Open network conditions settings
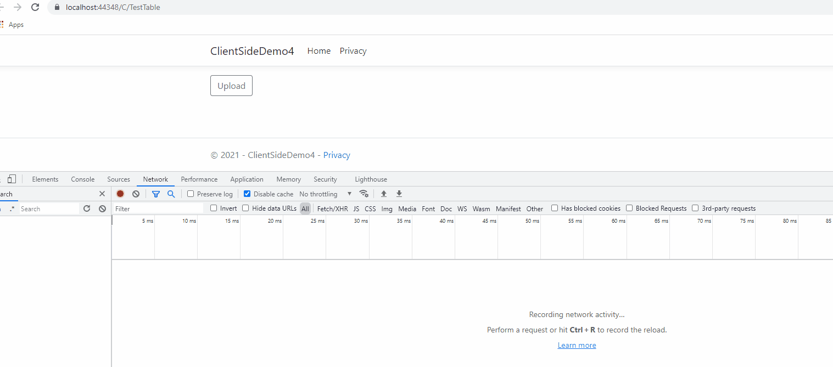This screenshot has height=367, width=833. (x=364, y=194)
